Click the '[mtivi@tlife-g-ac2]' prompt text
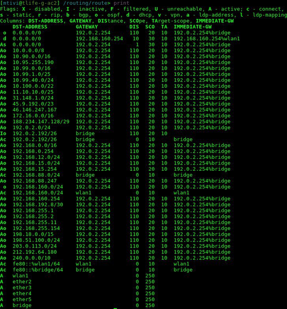 tap(30, 3)
